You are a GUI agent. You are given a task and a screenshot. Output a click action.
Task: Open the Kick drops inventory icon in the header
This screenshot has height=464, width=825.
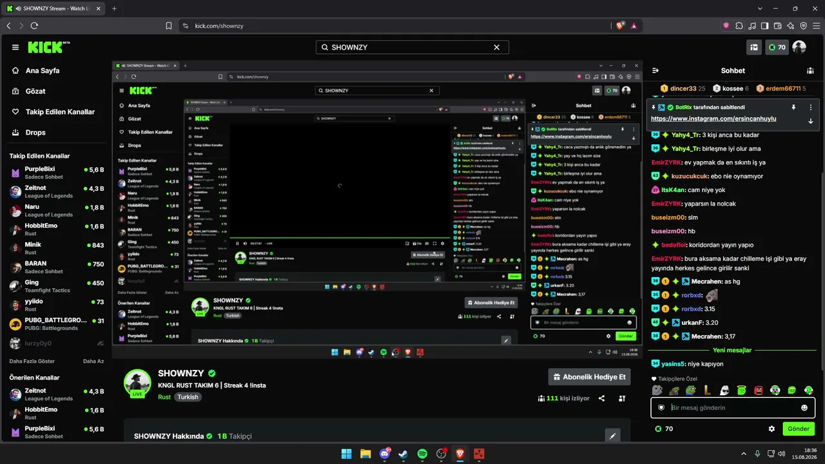[x=753, y=47]
